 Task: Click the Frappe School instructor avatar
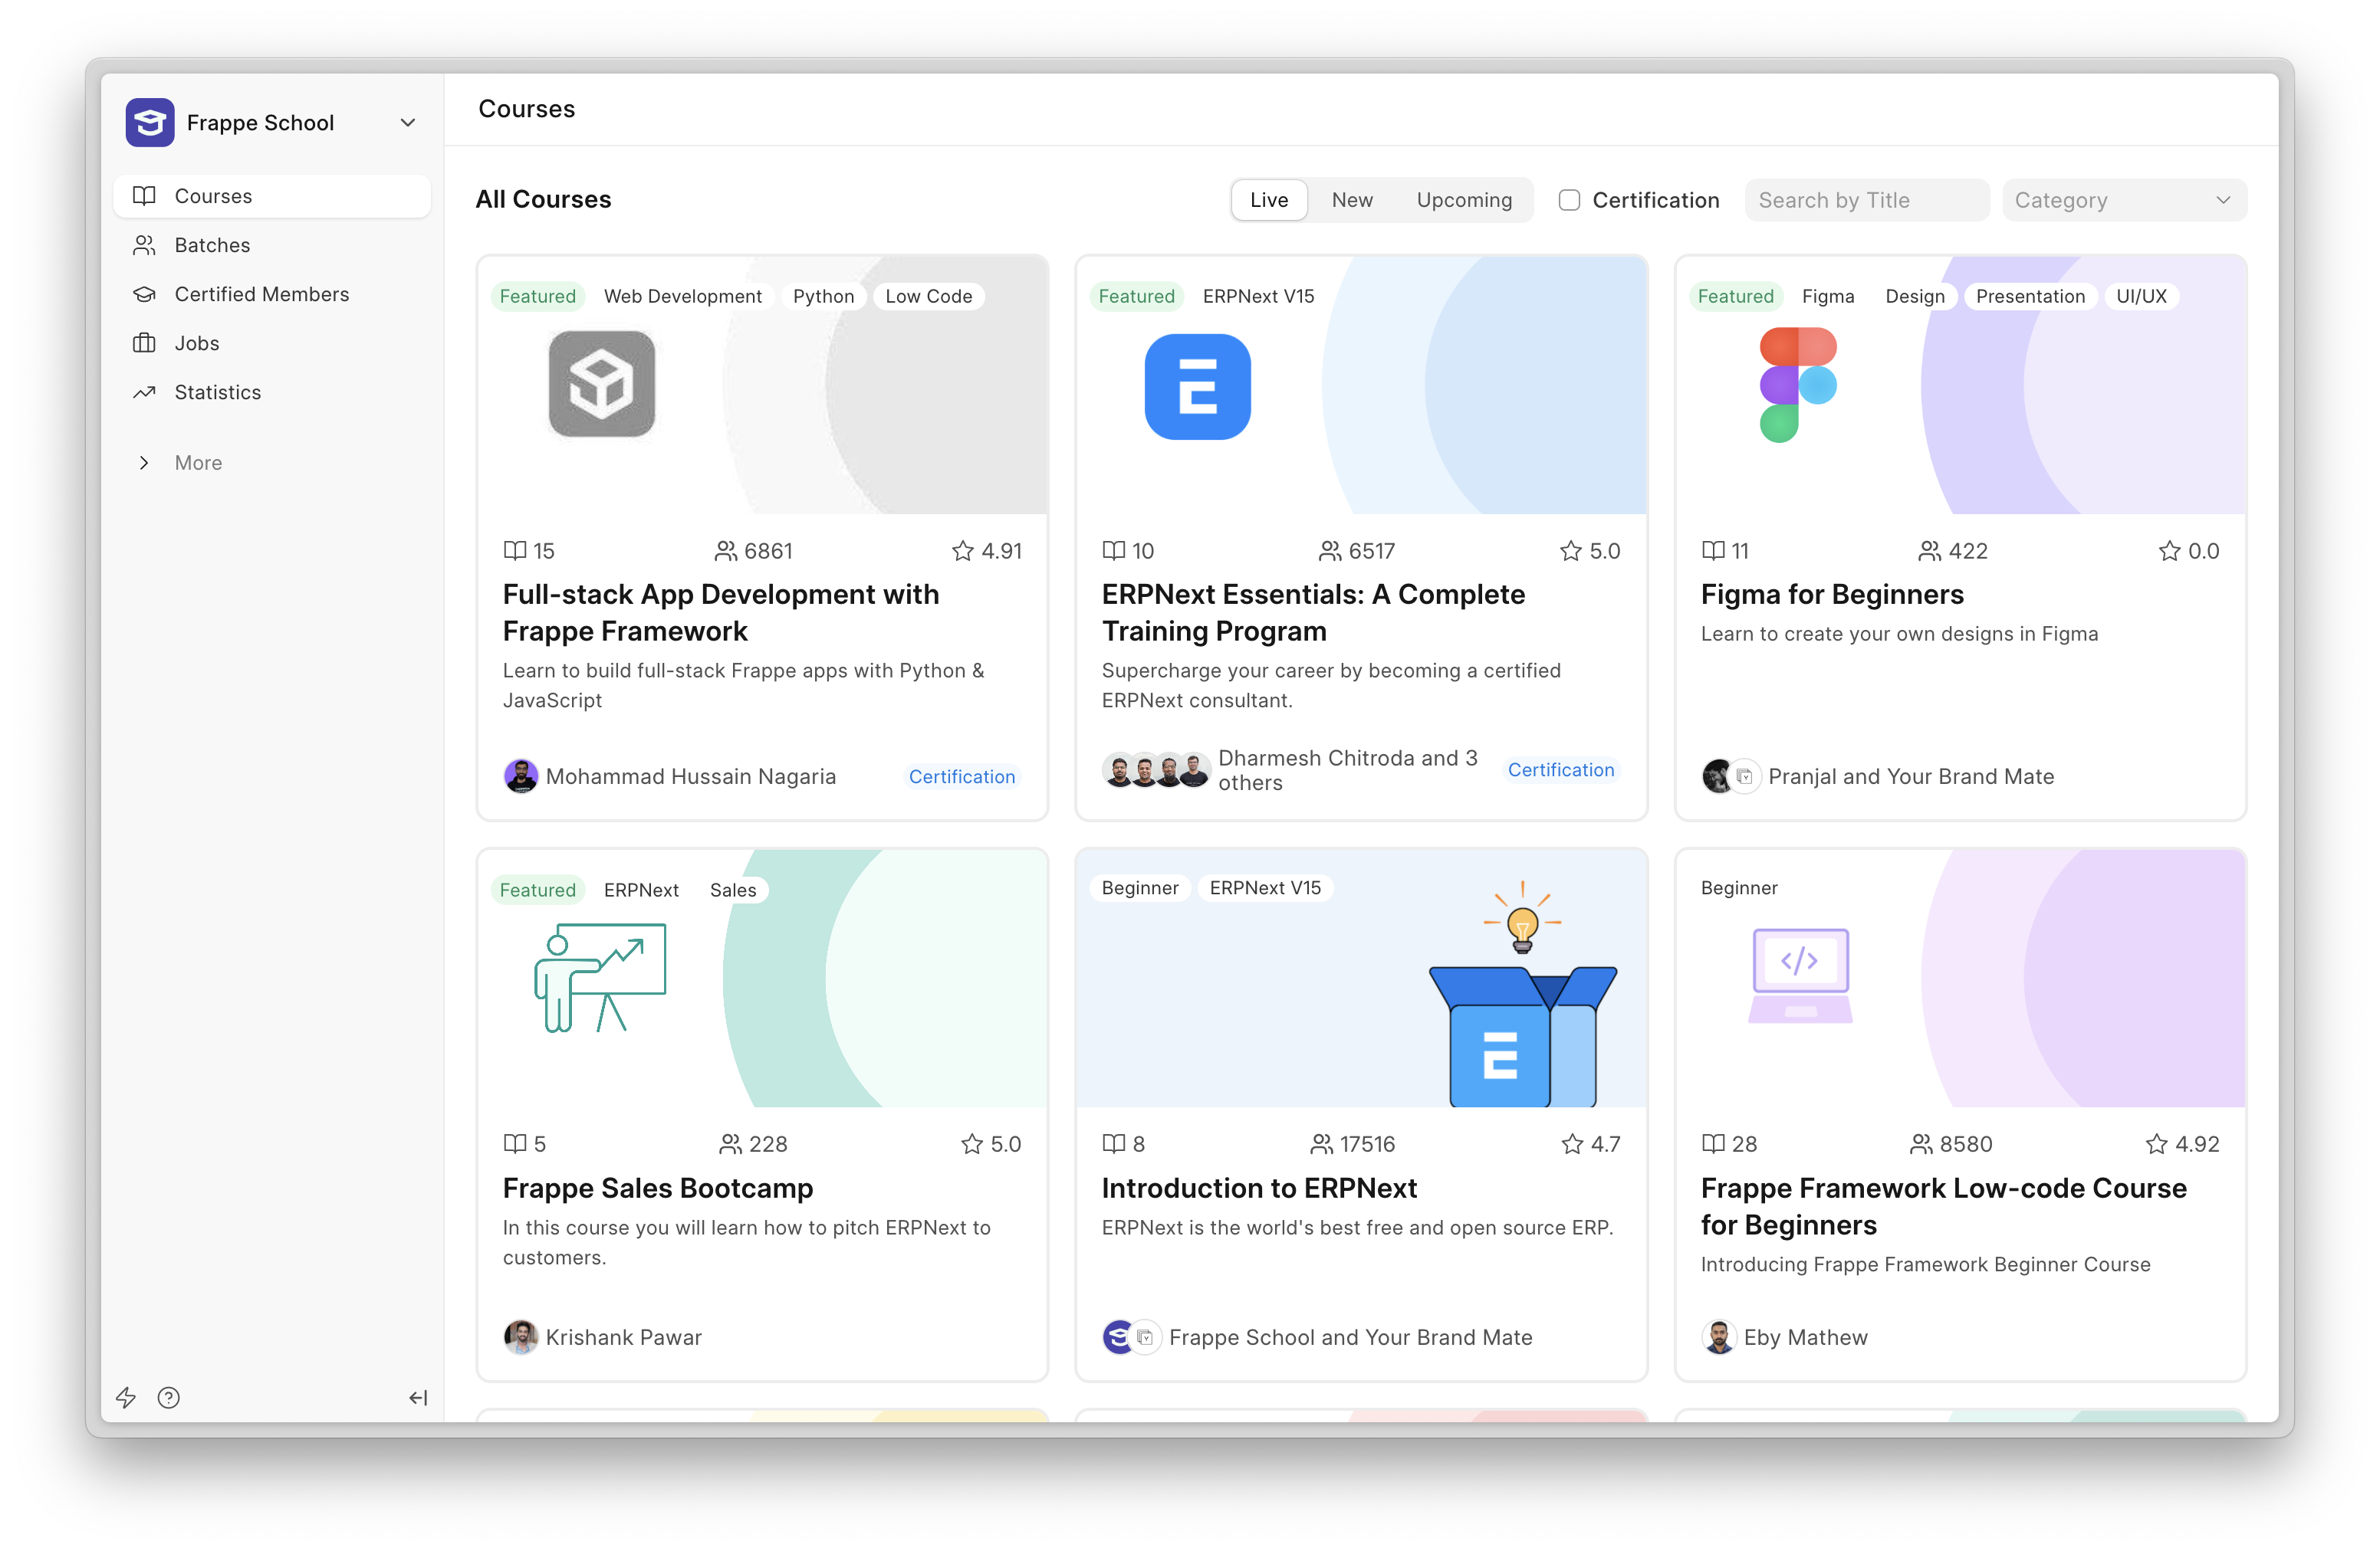click(1119, 1337)
